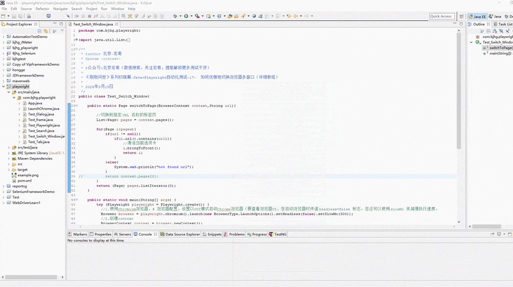513x287 pixels.
Task: Open the Navigate menu
Action: [60, 9]
